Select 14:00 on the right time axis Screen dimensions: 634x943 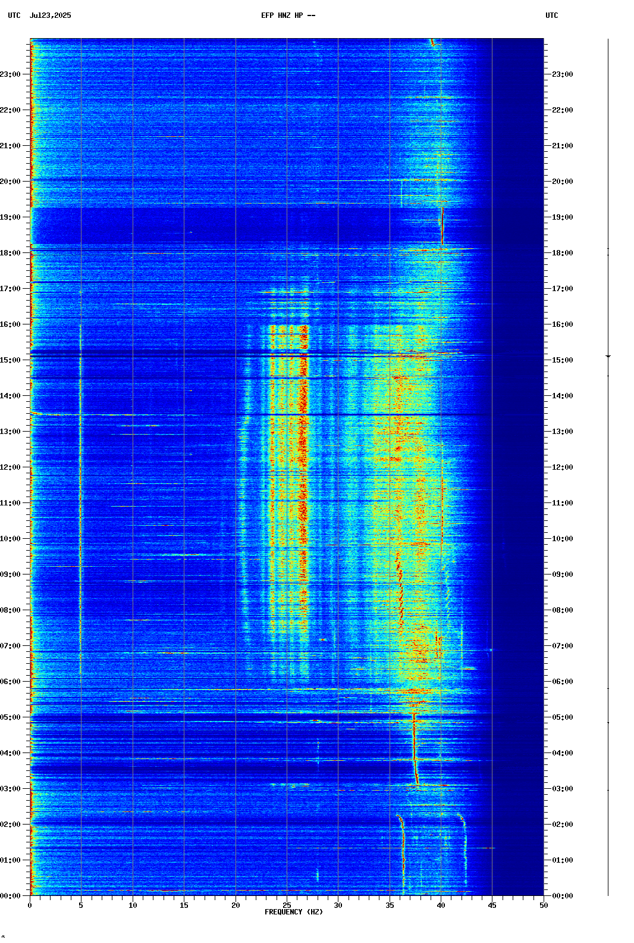click(x=563, y=396)
